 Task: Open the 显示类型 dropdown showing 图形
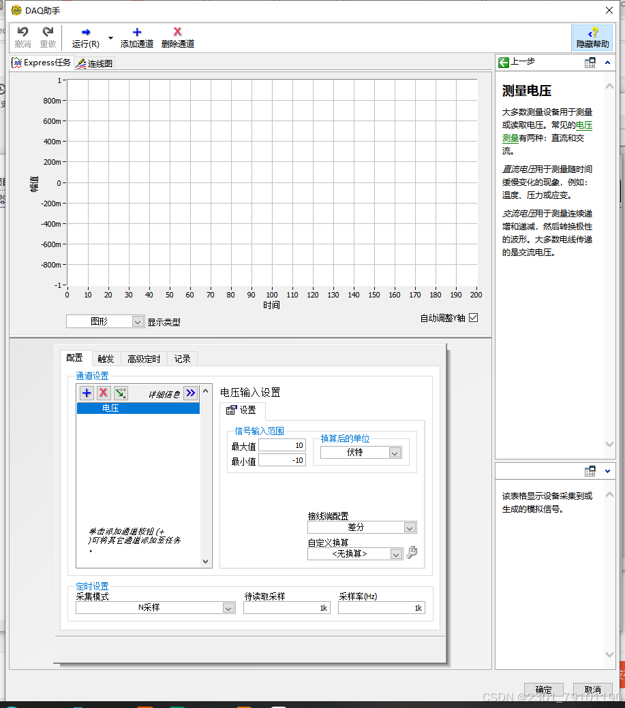(104, 321)
